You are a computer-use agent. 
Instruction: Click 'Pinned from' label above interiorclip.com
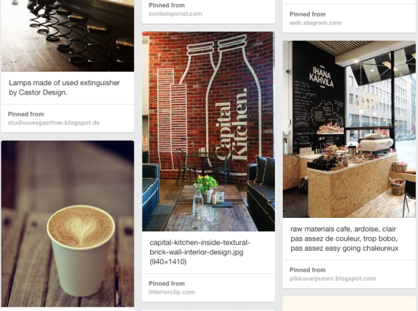pyautogui.click(x=167, y=284)
